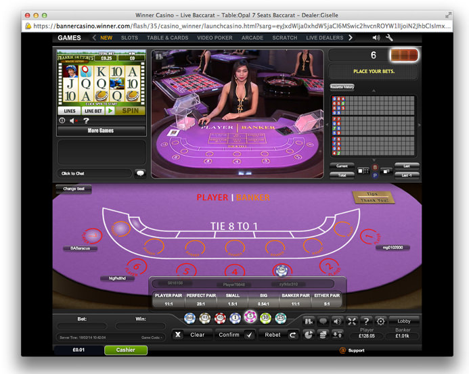Select the green 10 betting chip
This screenshot has width=469, height=374.
(x=265, y=319)
